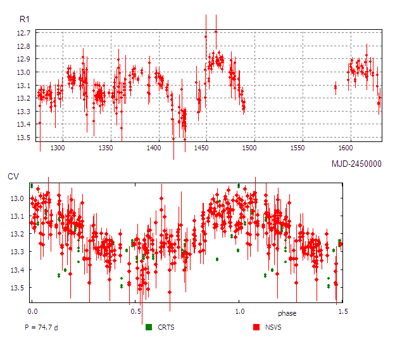Click the 1300 tick label on time axis

pos(58,148)
